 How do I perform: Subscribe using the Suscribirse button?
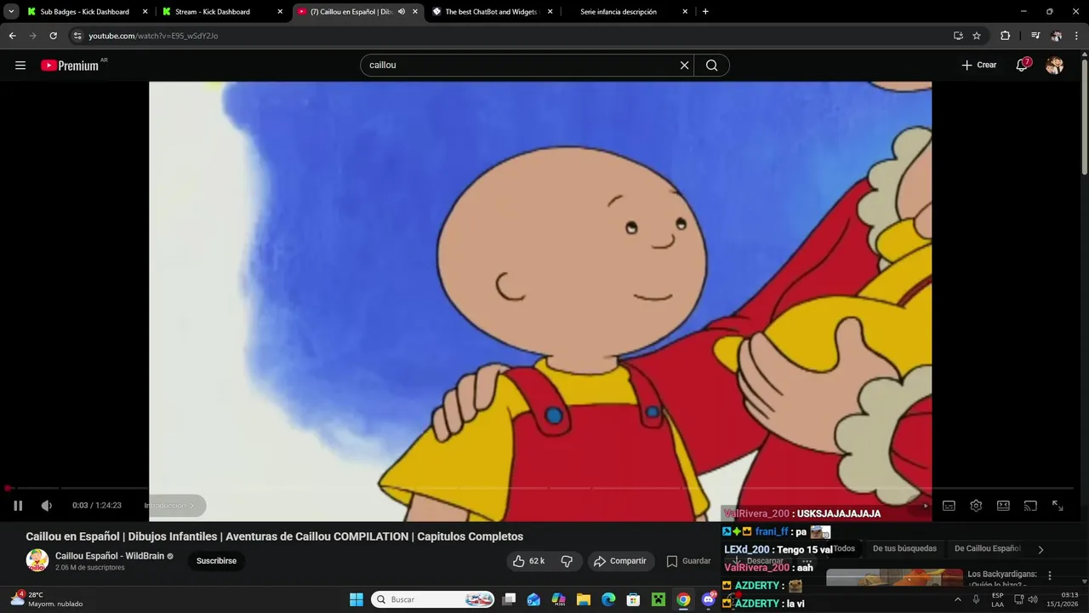pos(216,561)
